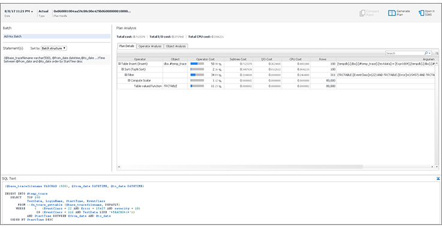Sort by the CPU Cost column header
This screenshot has height=228, width=442.
point(295,59)
